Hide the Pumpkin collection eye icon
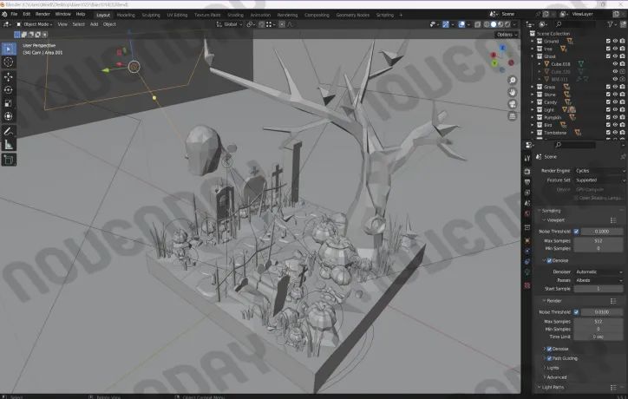Viewport: 628px width, 399px height. pos(615,117)
